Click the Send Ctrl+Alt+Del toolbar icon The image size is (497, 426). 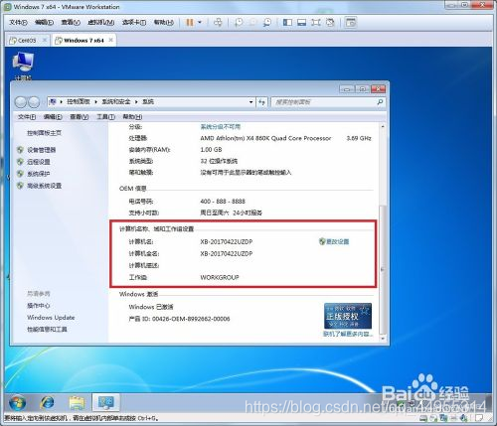218,23
